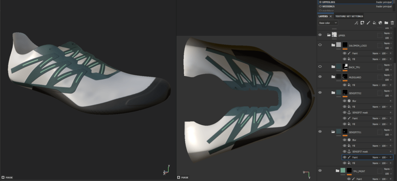Open the Base color channel dropdown
397x181 pixels.
click(x=328, y=23)
